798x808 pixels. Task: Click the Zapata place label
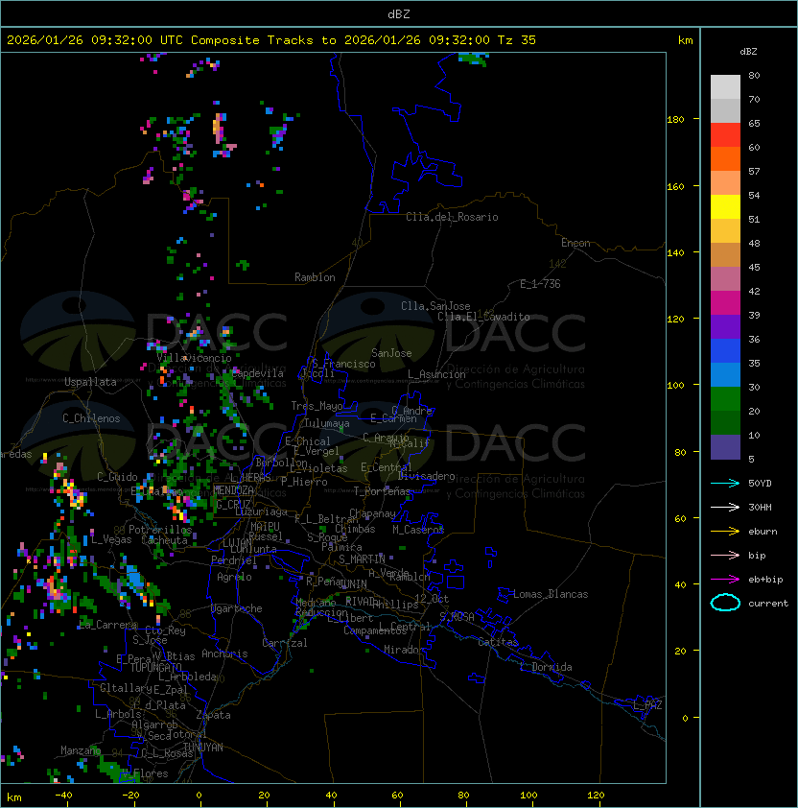[213, 715]
